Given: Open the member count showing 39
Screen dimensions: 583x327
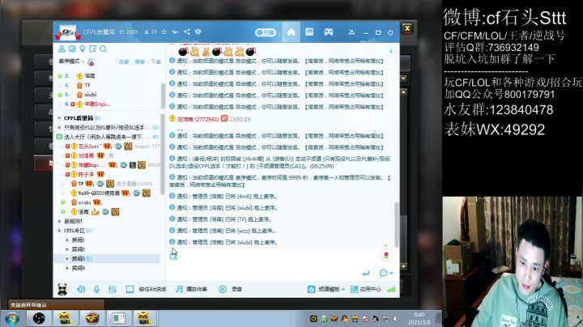Looking at the screenshot, I should (151, 32).
